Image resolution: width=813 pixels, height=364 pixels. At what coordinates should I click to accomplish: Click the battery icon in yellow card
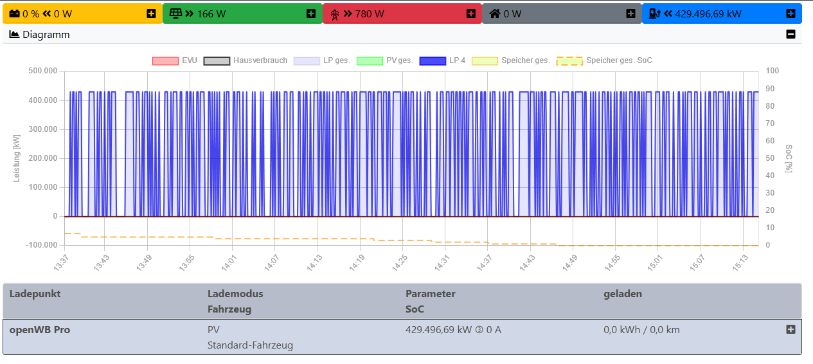click(x=14, y=14)
